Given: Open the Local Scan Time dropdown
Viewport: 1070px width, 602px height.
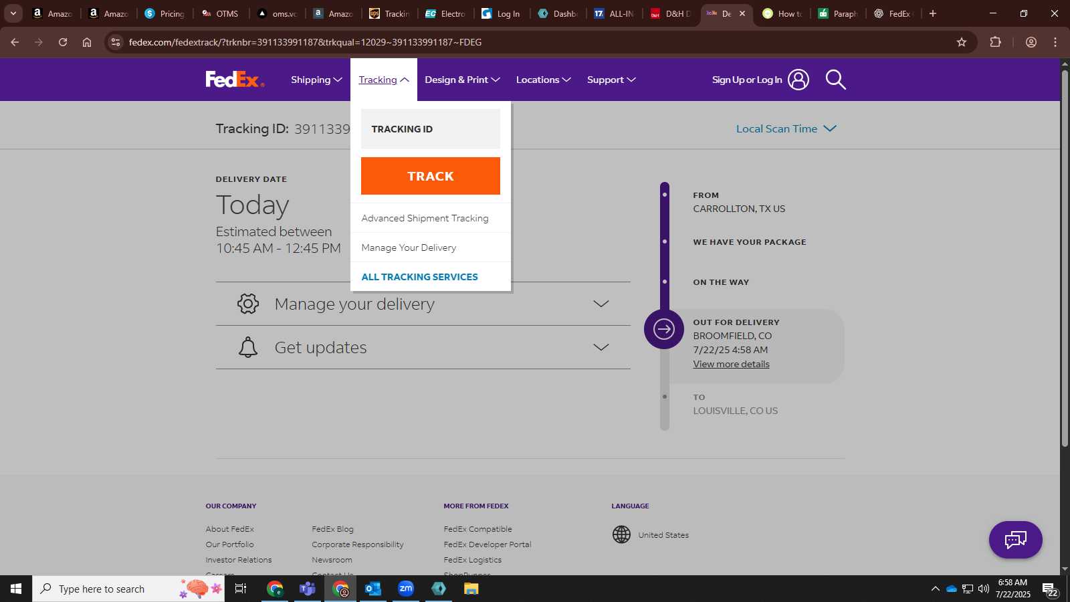Looking at the screenshot, I should point(786,128).
